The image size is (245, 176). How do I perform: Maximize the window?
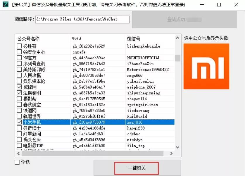click(219, 5)
